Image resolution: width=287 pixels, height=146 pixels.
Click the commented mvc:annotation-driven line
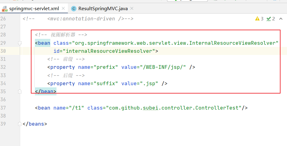tap(90, 19)
